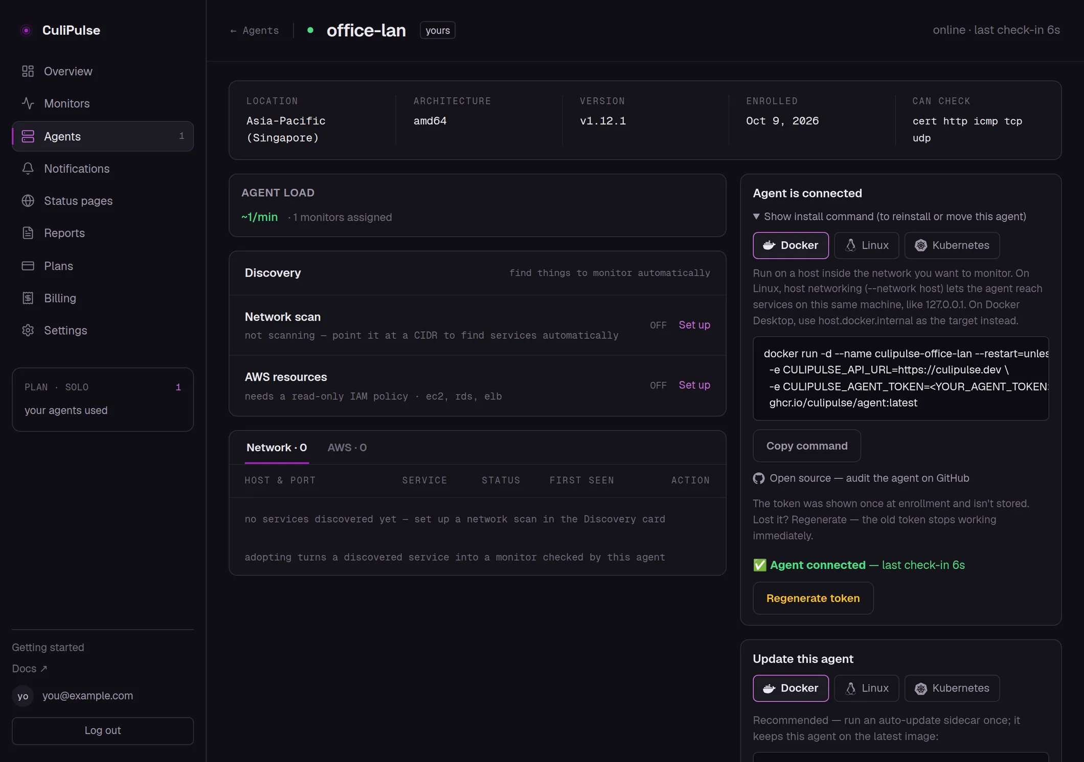This screenshot has height=762, width=1084.
Task: Click the Settings gear icon
Action: click(28, 330)
